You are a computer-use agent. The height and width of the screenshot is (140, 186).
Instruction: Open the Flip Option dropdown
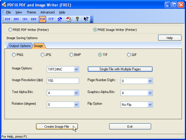tap(137, 104)
